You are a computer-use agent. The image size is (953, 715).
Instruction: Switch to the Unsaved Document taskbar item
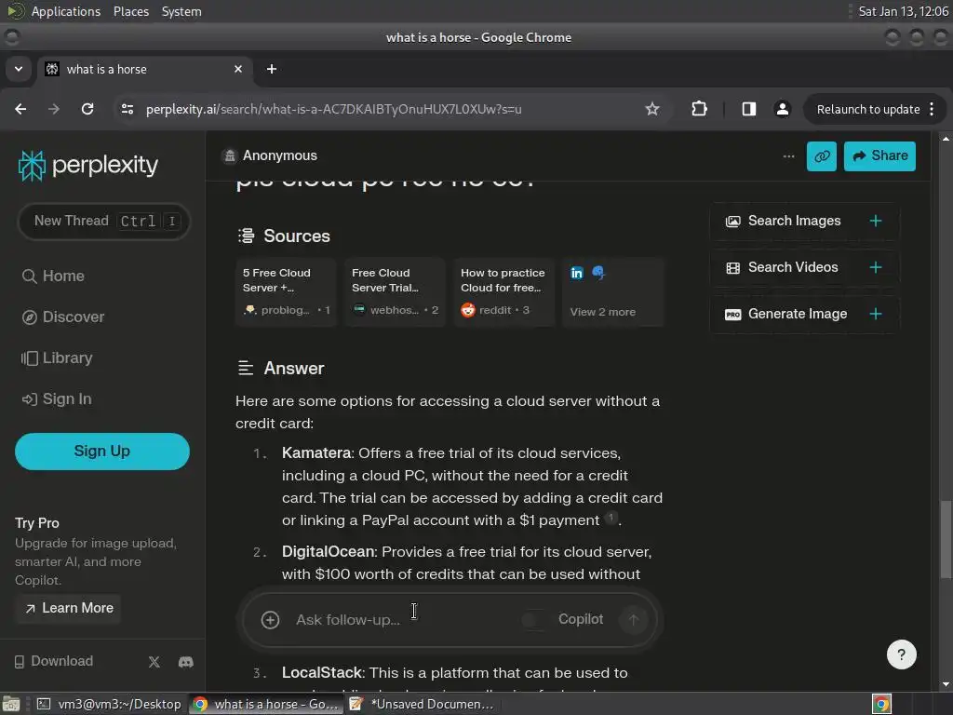tap(423, 704)
